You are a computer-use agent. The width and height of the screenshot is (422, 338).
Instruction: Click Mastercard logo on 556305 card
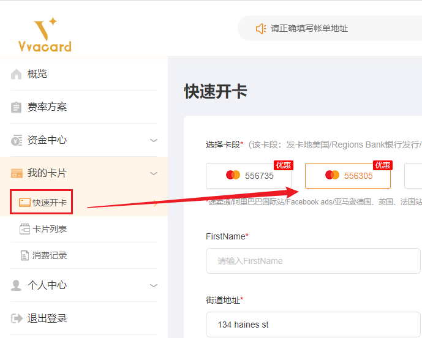coord(332,175)
